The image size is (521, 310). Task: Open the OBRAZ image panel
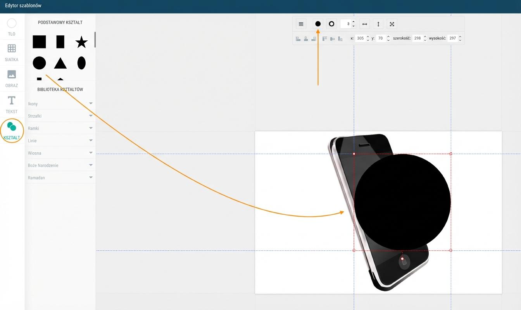(x=12, y=78)
